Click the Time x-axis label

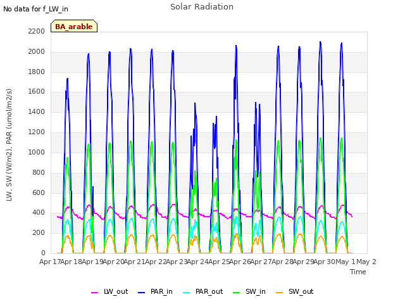tap(358, 272)
